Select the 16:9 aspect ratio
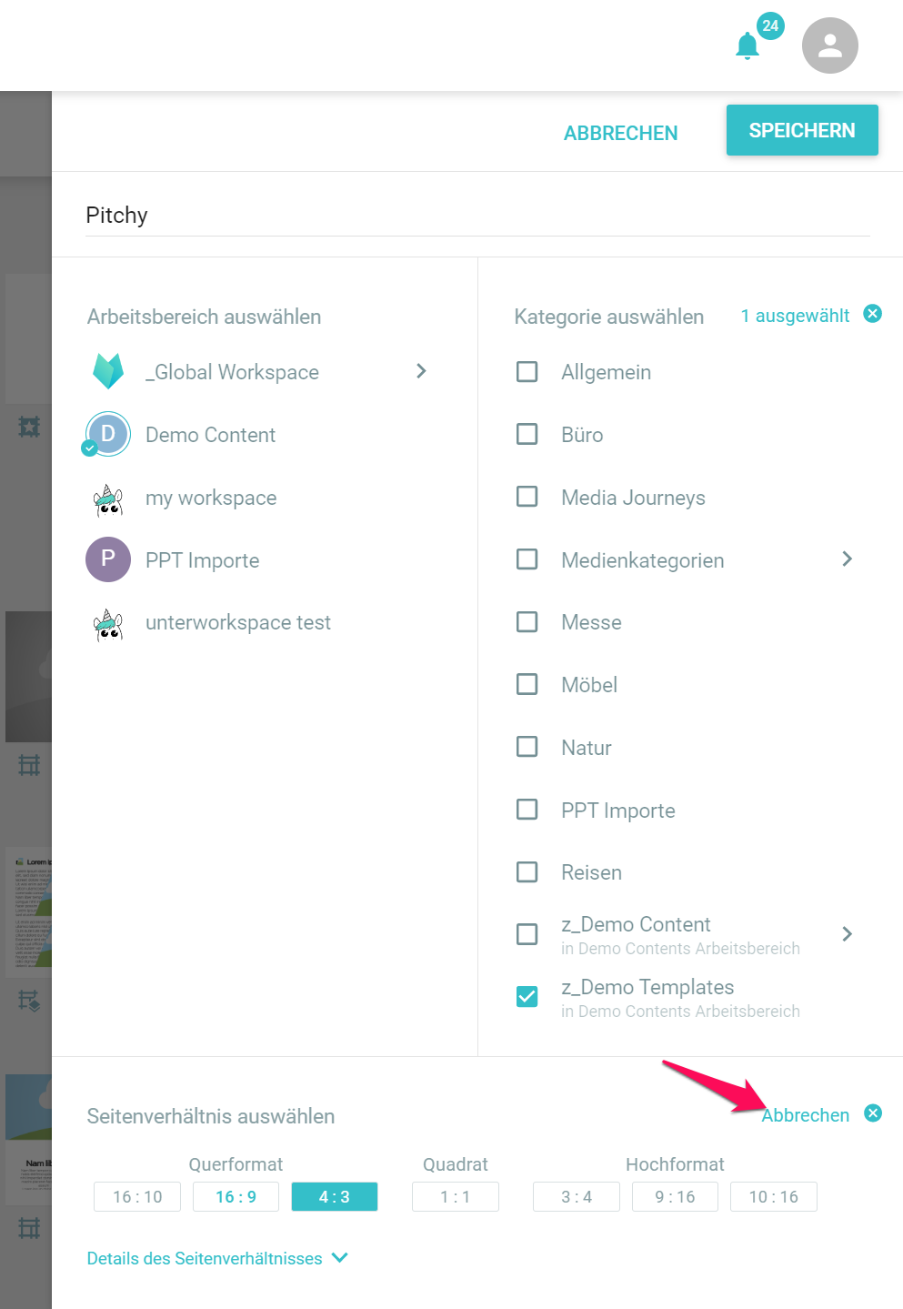903x1309 pixels. pos(236,1197)
